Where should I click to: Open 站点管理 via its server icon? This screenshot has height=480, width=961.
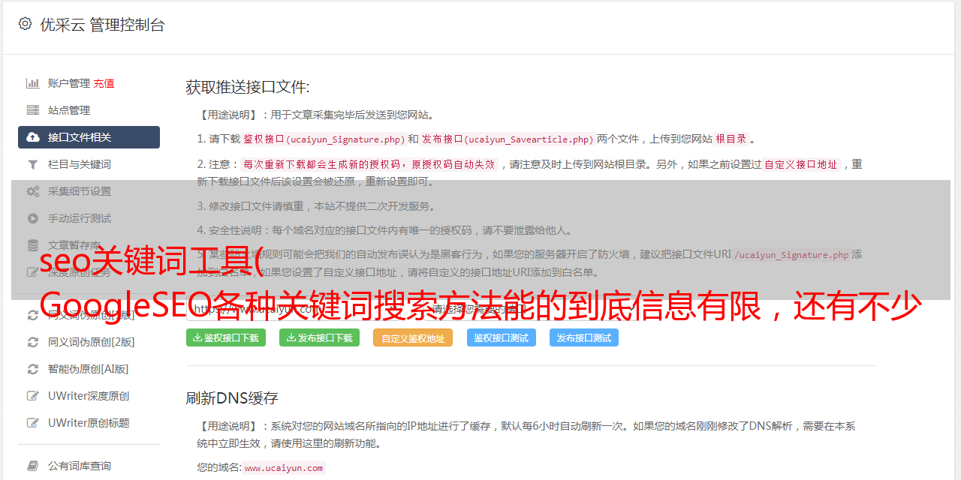click(33, 110)
